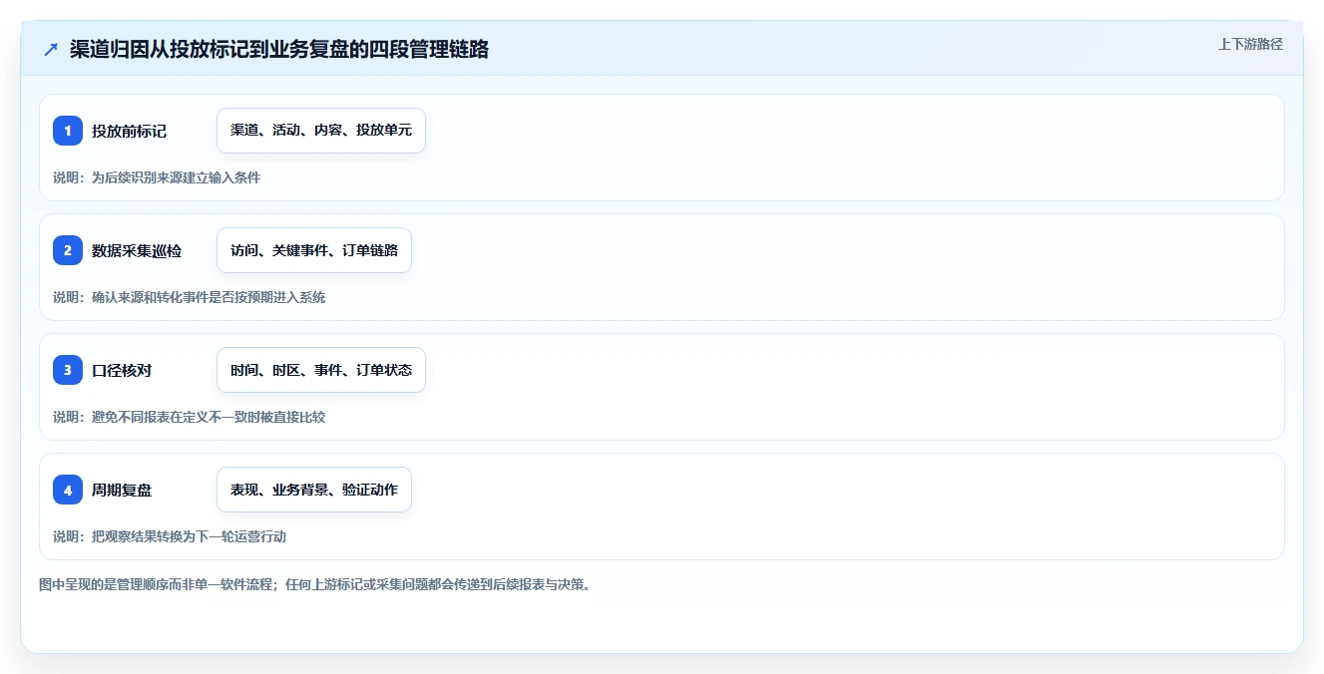Select the 访问、关键事件、订单链路 chip
This screenshot has width=1324, height=674.
click(x=314, y=250)
